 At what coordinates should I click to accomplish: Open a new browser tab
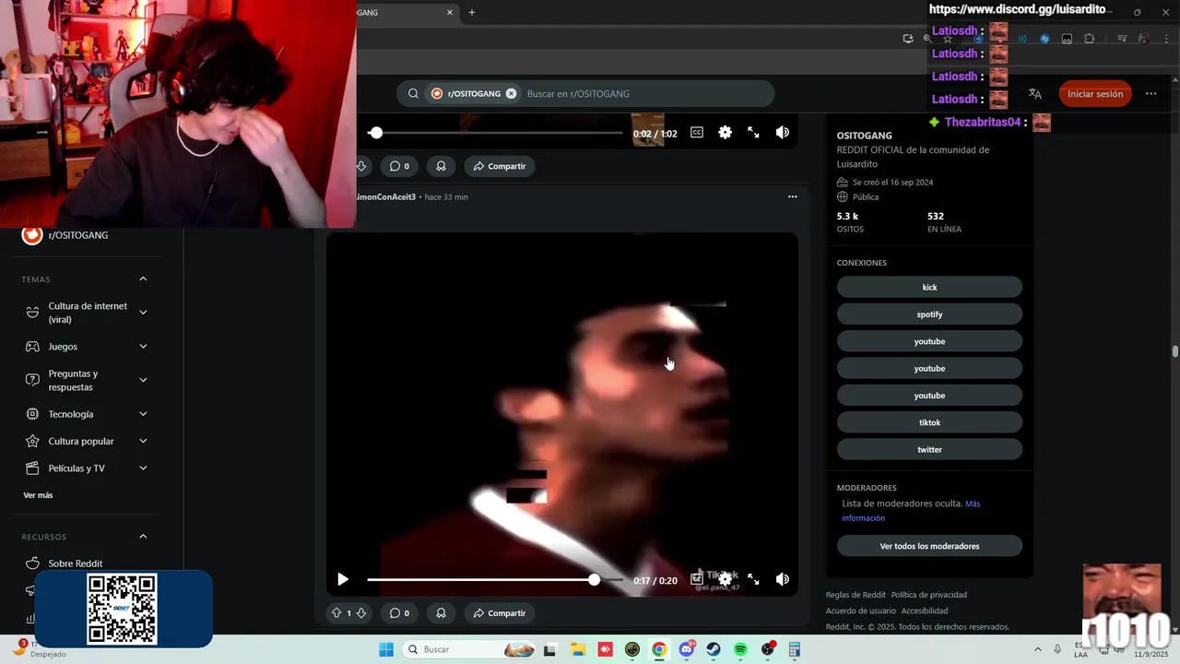(472, 12)
